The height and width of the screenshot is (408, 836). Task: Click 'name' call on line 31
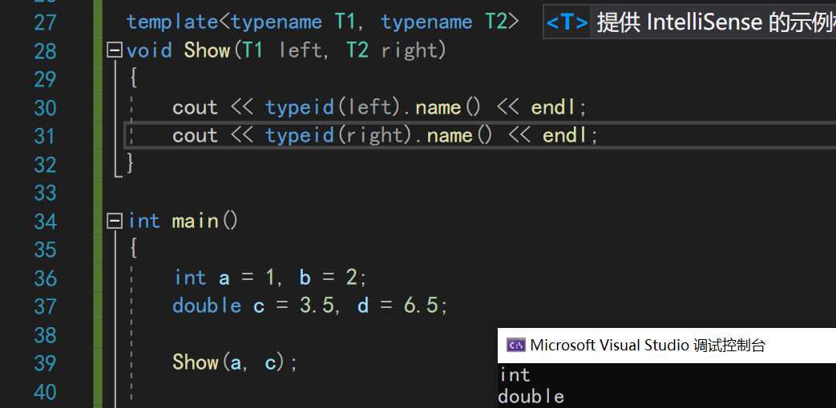(450, 136)
